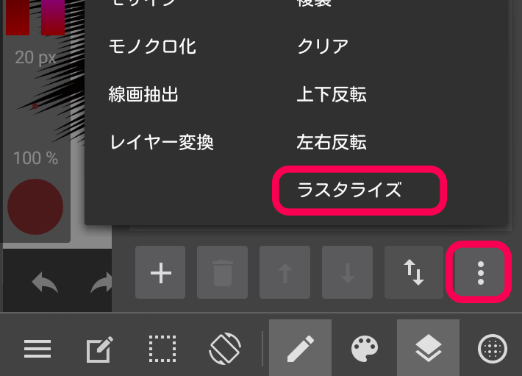Image resolution: width=522 pixels, height=376 pixels.
Task: Move layer up with up arrow
Action: [285, 272]
